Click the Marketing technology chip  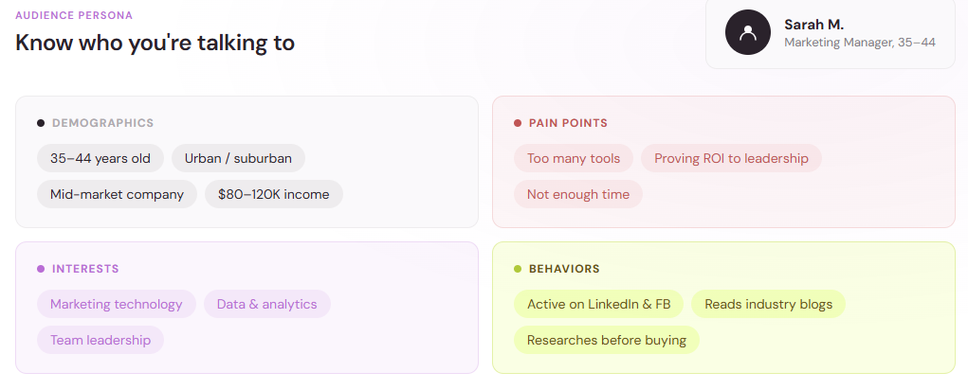pyautogui.click(x=116, y=304)
